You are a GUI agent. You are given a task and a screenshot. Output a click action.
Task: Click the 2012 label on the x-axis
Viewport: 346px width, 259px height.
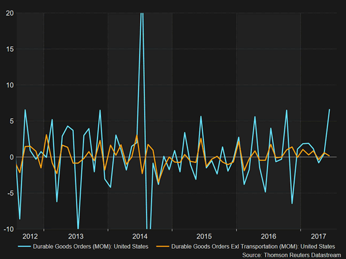coord(31,237)
